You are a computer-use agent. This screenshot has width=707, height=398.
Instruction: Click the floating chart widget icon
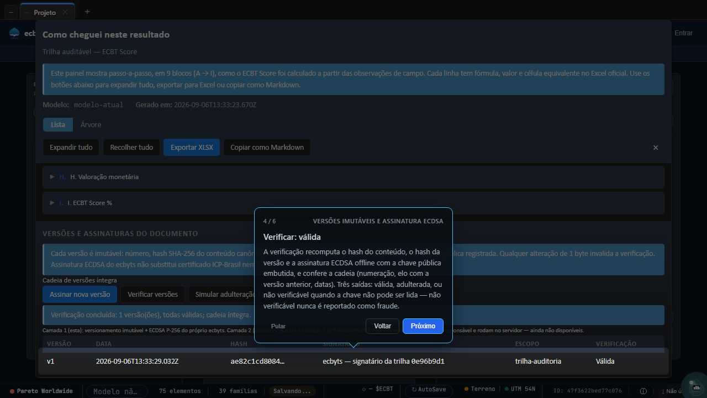(x=695, y=385)
